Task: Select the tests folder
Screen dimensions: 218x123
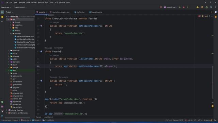Action: pos(13,70)
